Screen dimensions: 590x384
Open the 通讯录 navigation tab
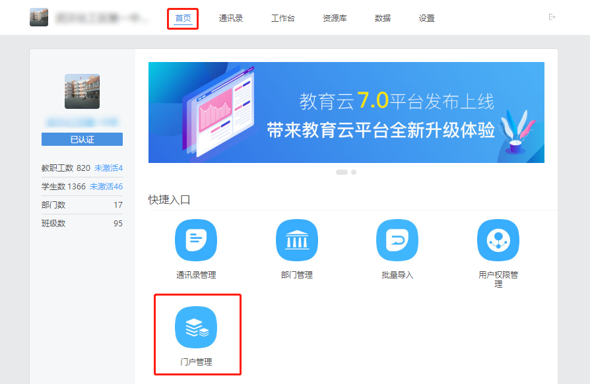point(231,18)
